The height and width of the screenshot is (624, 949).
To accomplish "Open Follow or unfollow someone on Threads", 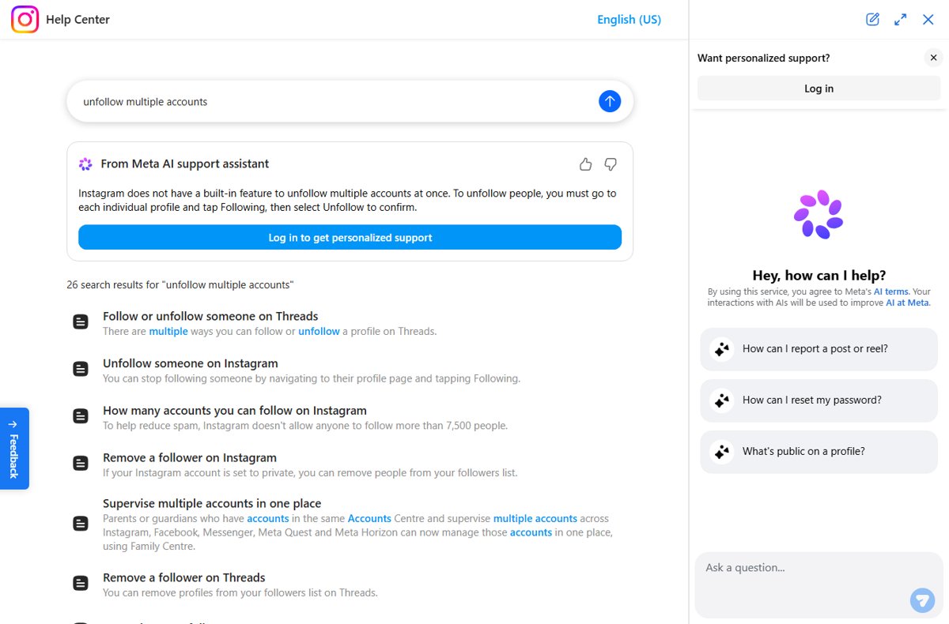I will tap(210, 316).
